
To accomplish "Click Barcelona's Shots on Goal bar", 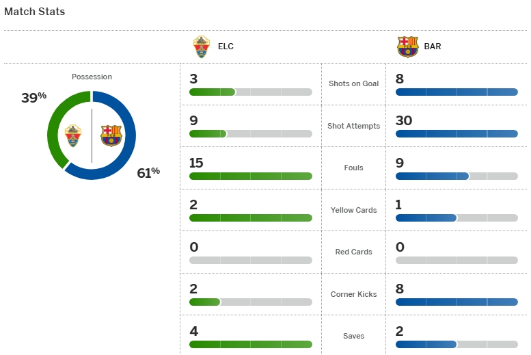I will point(457,92).
